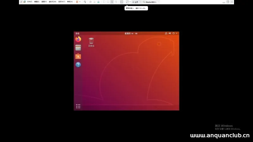
Task: Click the Ubuntu volume speaker icon
Action: [x=170, y=33]
